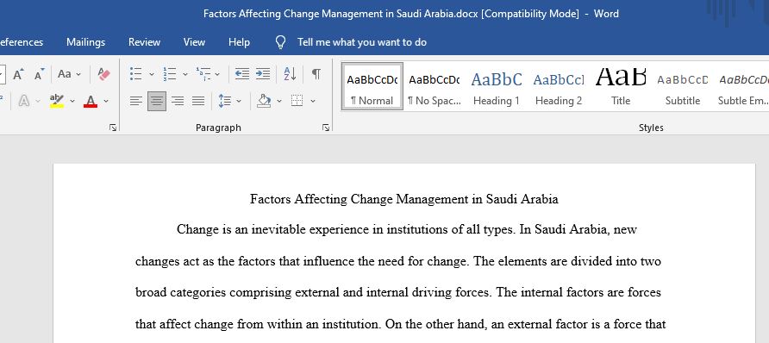Click the line starting 'that affect change from within'
This screenshot has height=343, width=769.
click(400, 324)
